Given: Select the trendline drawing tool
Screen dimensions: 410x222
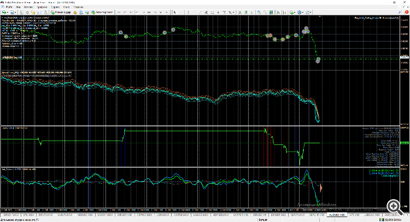Looking at the screenshot, I should pyautogui.click(x=200, y=12).
